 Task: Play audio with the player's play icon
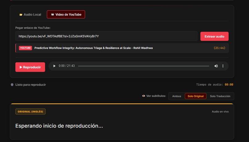pyautogui.click(x=54, y=66)
